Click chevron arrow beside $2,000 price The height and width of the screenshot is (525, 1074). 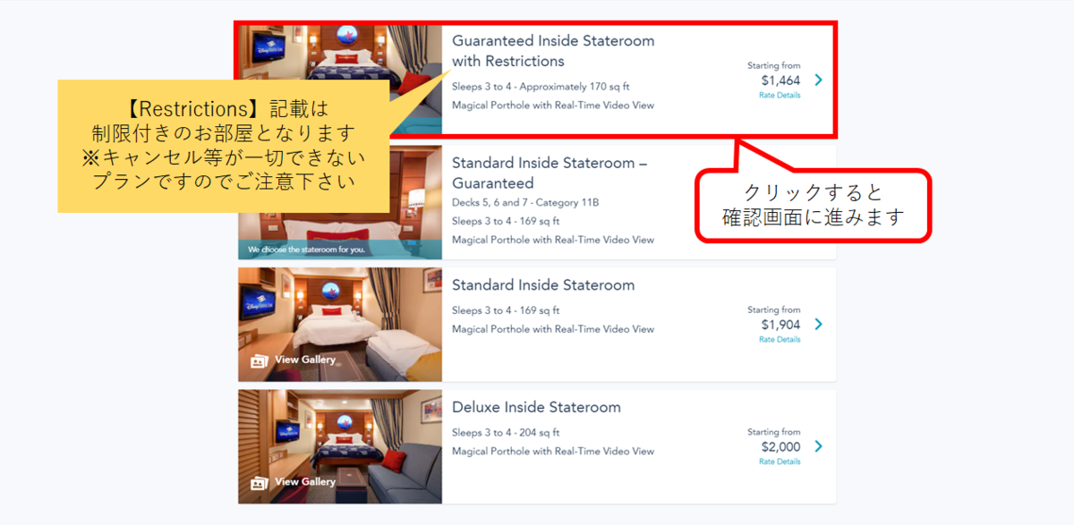(818, 446)
